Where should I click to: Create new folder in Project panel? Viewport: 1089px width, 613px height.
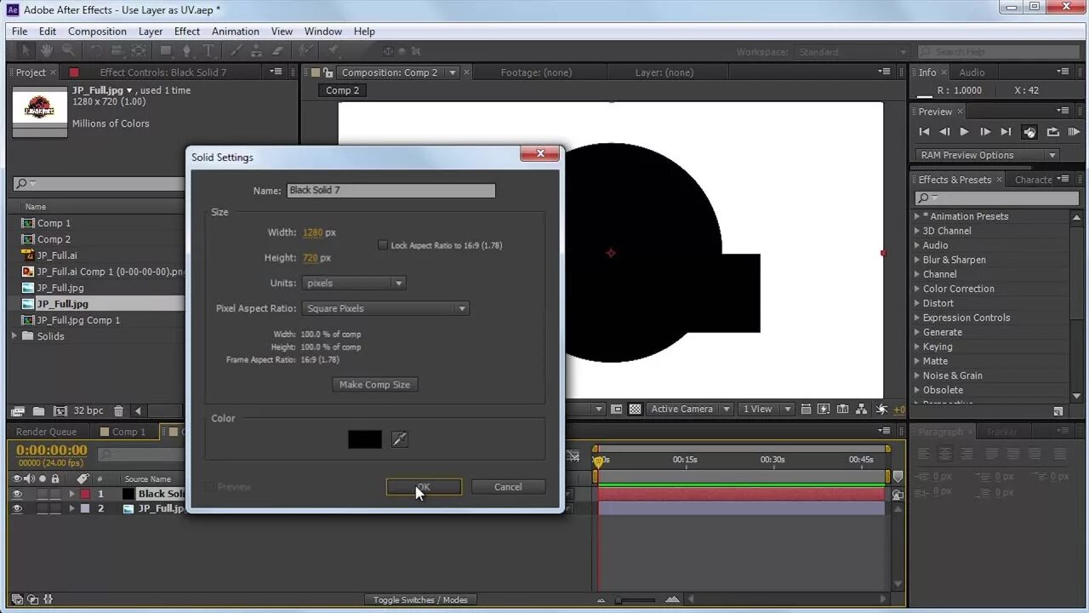coord(40,410)
